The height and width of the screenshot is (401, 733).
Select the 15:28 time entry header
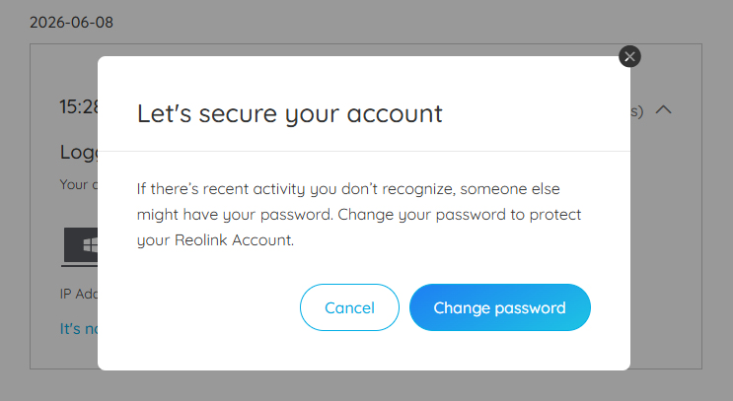[79, 107]
